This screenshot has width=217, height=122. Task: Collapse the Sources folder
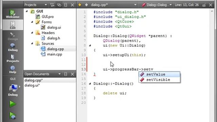click(32, 44)
